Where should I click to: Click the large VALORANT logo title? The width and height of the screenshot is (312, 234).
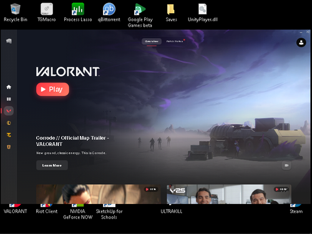point(68,72)
